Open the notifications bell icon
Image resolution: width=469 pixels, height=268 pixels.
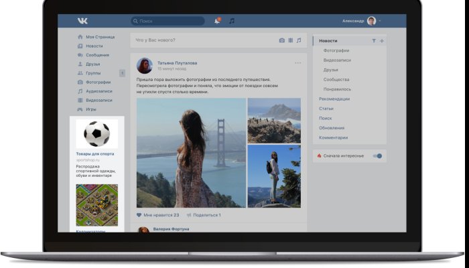coord(218,21)
